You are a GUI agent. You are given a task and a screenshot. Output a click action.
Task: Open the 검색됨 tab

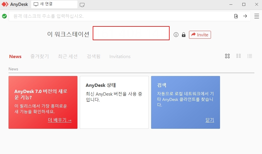[x=93, y=56]
